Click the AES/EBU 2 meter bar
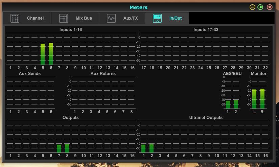 pyautogui.click(x=236, y=104)
